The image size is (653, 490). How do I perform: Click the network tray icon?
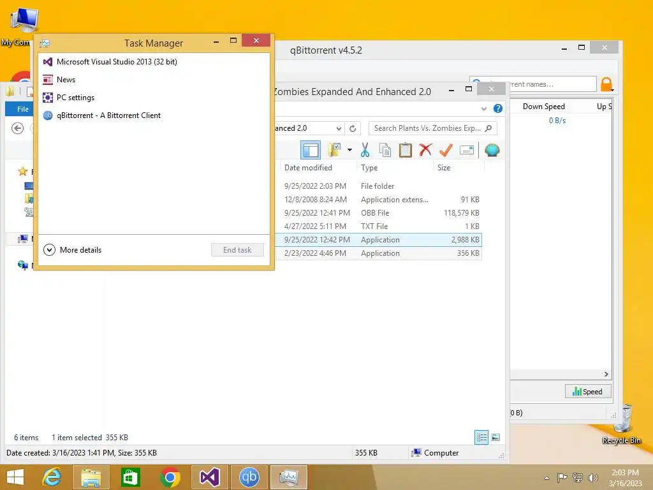578,478
